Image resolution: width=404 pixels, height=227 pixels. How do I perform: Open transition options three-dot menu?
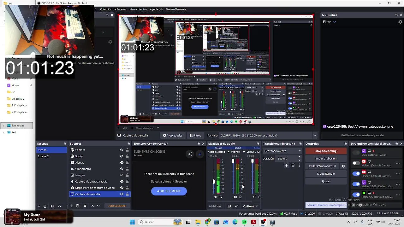299,165
